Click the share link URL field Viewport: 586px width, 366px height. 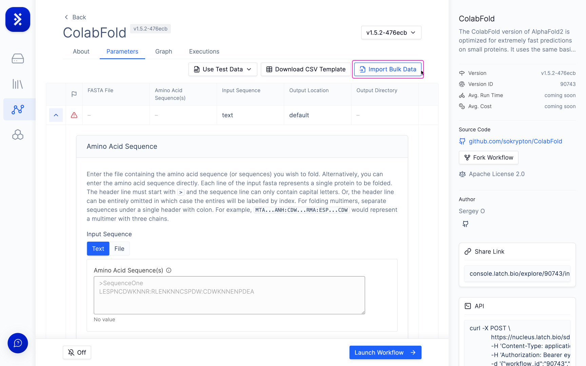point(517,273)
